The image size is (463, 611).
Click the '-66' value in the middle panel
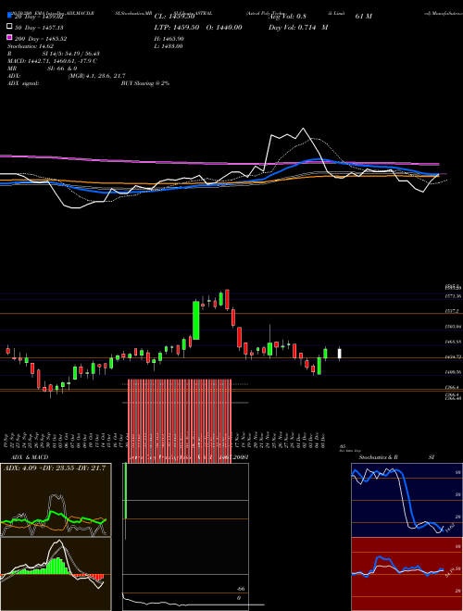tap(242, 589)
